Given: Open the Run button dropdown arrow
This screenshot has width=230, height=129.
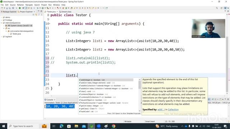Looking at the screenshot, I should (45, 8).
